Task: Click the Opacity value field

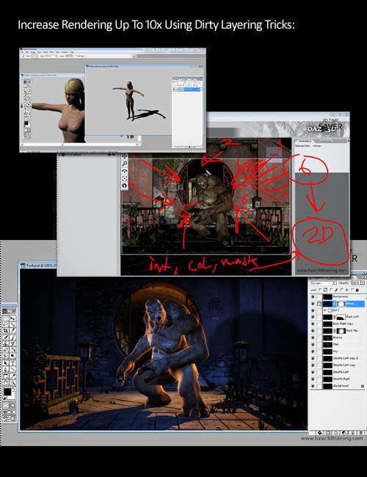Action: click(356, 283)
